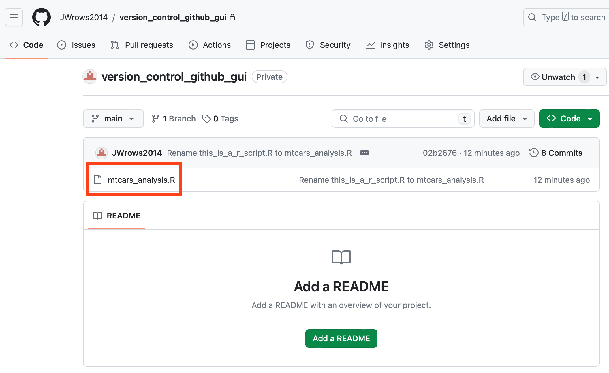Image resolution: width=609 pixels, height=373 pixels.
Task: Click the Add a README button
Action: click(x=341, y=338)
